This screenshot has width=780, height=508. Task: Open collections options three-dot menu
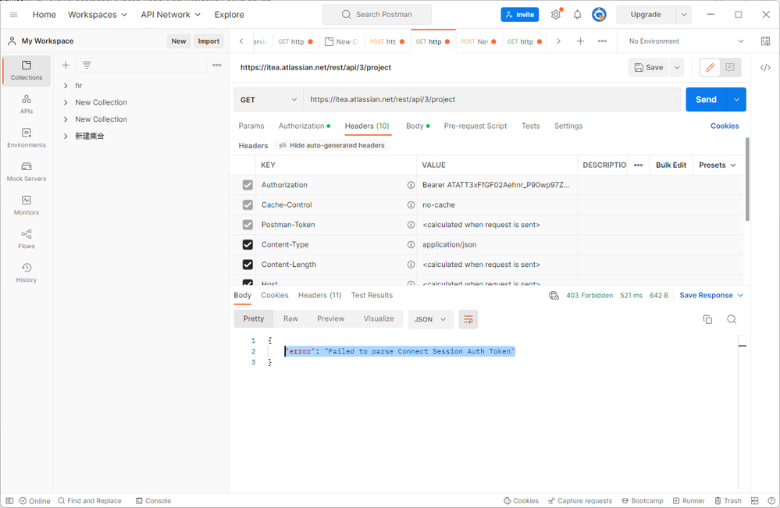click(x=217, y=65)
